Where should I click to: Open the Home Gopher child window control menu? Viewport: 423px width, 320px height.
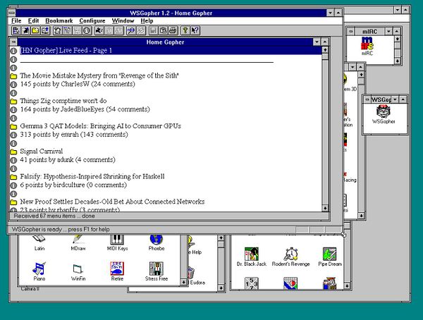[13, 42]
